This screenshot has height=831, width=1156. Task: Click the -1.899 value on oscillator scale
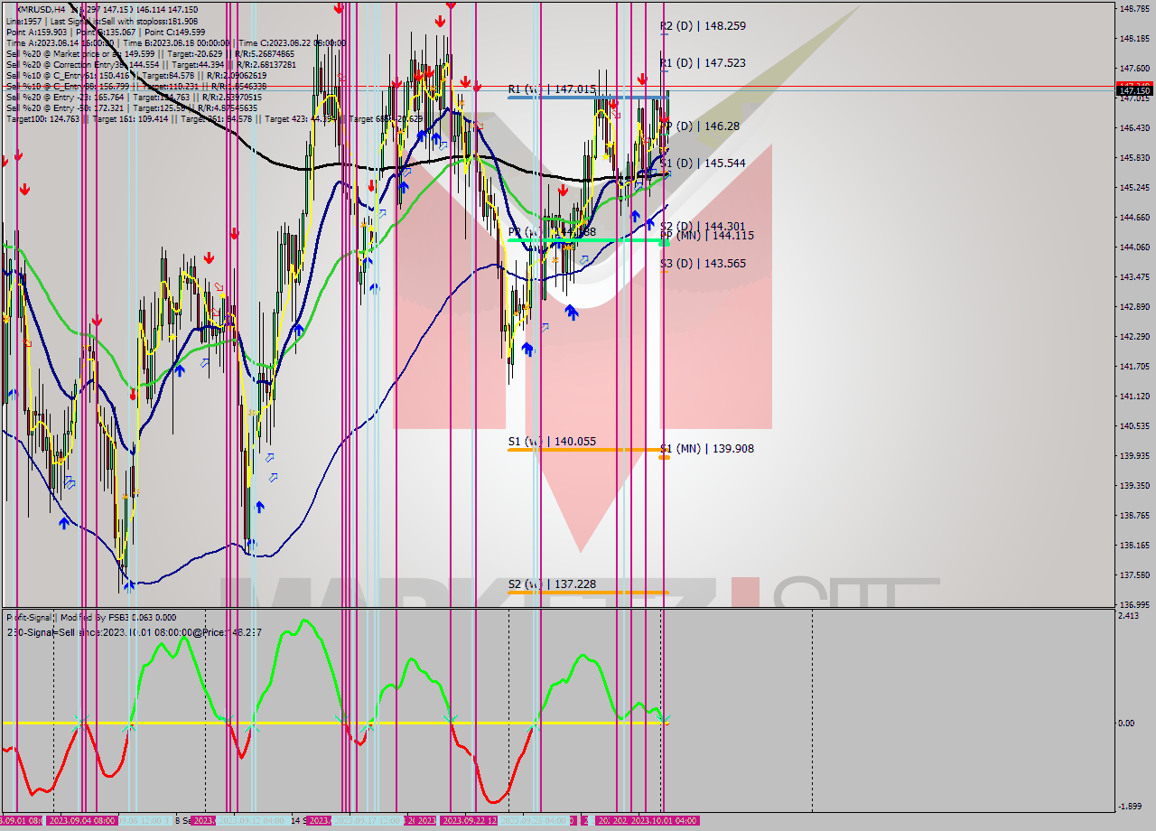(1129, 807)
